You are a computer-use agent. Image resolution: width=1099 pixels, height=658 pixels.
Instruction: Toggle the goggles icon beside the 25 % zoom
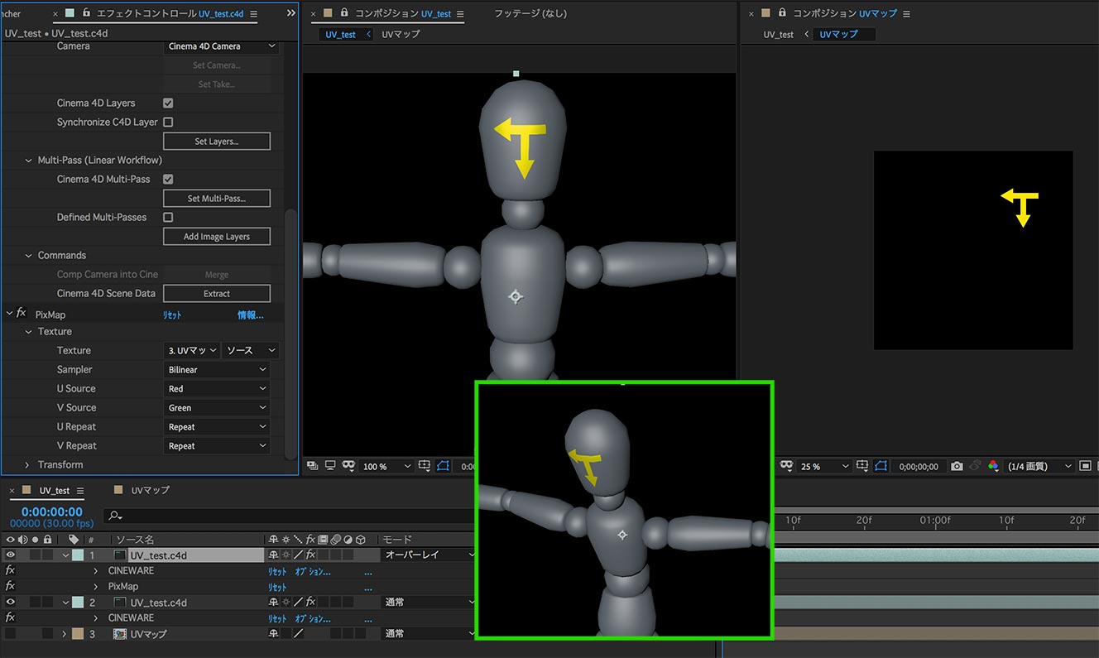coord(786,466)
